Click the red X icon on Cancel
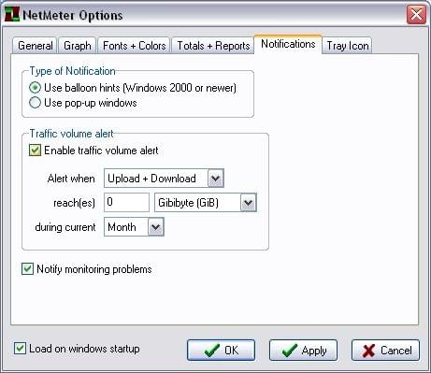431x373 pixels. click(x=368, y=351)
